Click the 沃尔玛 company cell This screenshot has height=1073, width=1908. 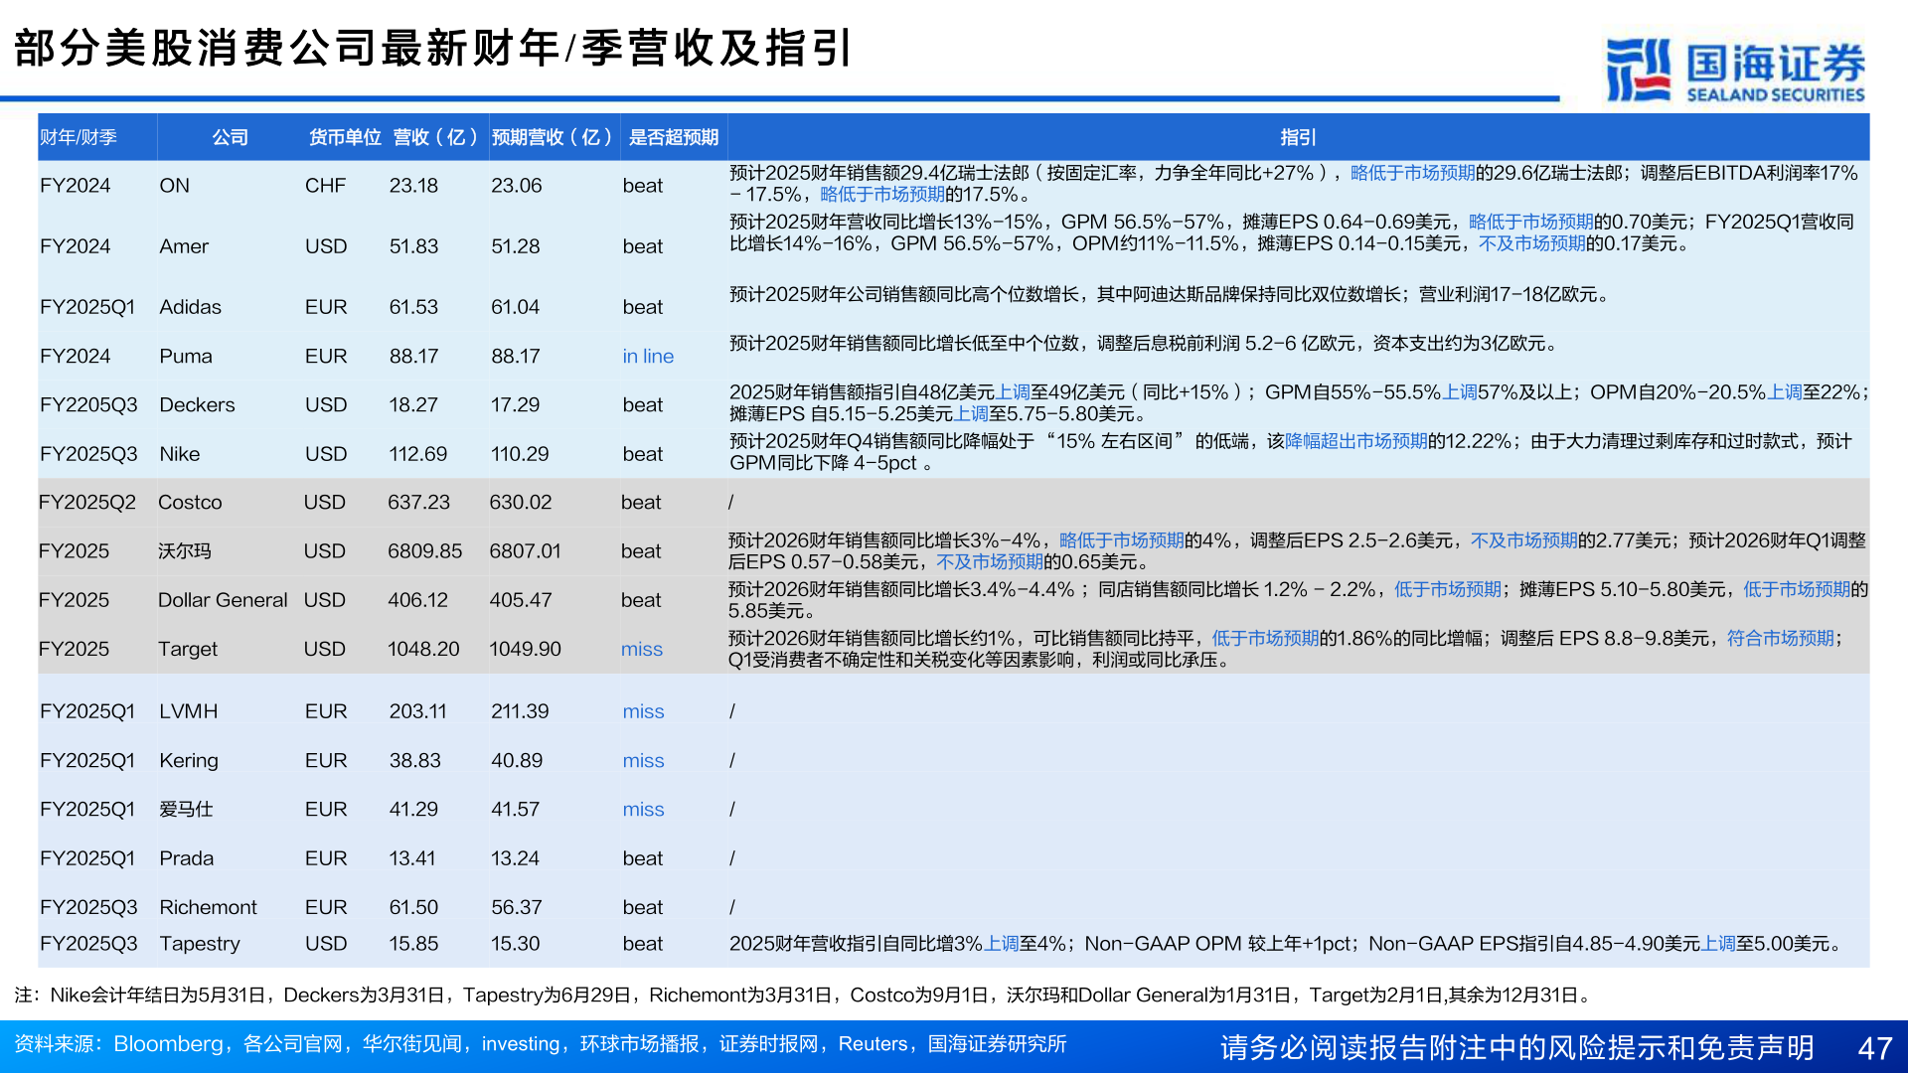coord(185,551)
